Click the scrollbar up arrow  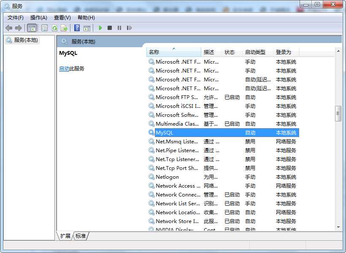(x=338, y=51)
